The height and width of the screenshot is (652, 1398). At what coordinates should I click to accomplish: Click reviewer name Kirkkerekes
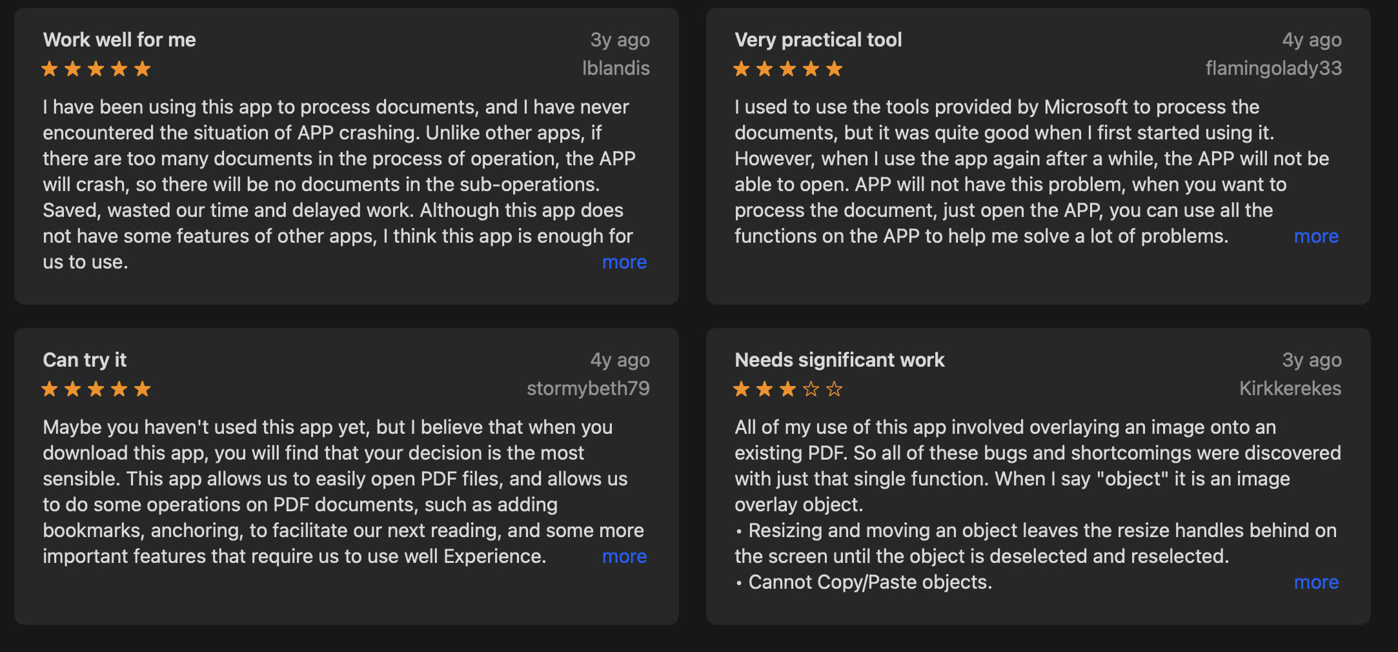(1290, 389)
